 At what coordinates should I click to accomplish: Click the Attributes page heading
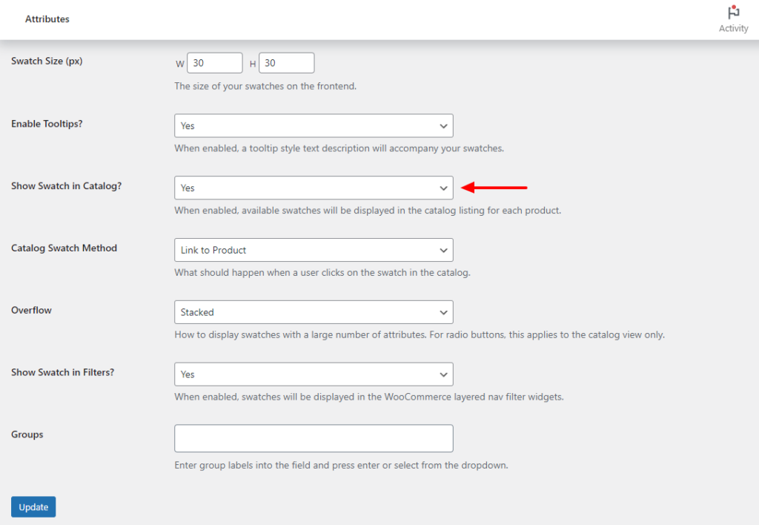coord(47,19)
